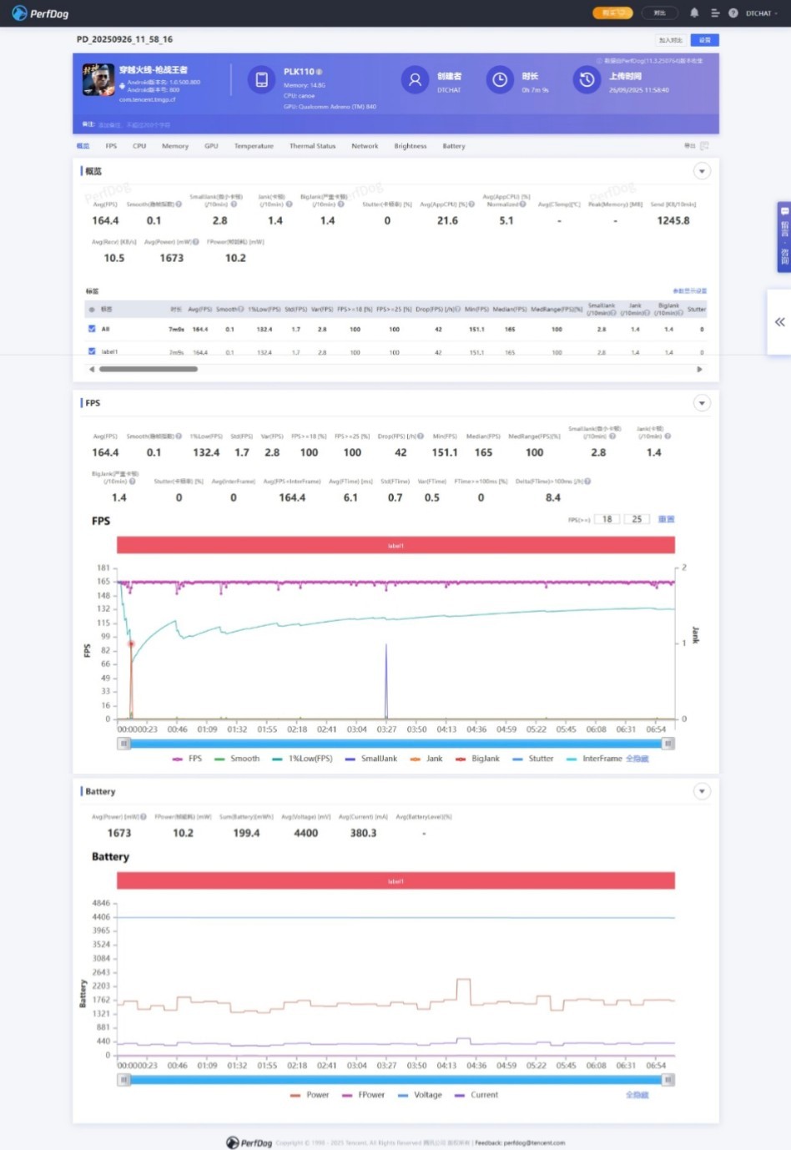This screenshot has height=1150, width=791.
Task: Click the PerfDog logo in the header
Action: click(x=40, y=13)
